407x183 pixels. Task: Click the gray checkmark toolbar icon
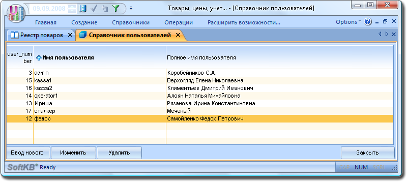(94, 9)
